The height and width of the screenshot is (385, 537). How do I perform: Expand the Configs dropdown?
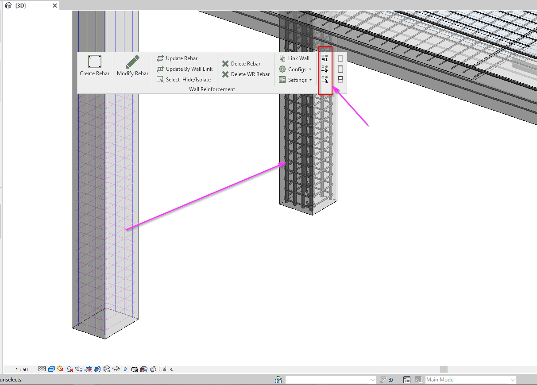[295, 69]
